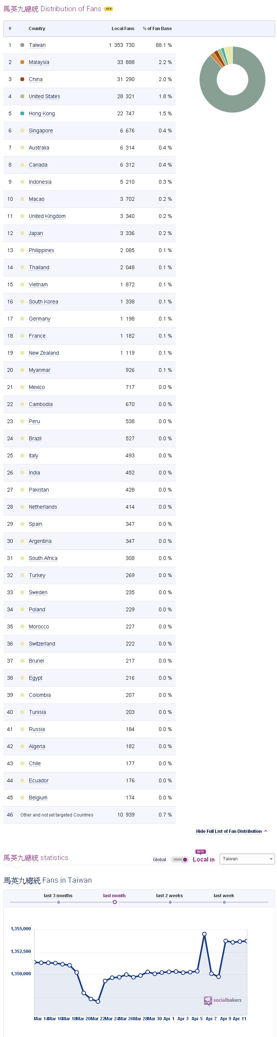277x1037 pixels.
Task: Click the grey-green Taiwan legend marker
Action: pyautogui.click(x=22, y=45)
